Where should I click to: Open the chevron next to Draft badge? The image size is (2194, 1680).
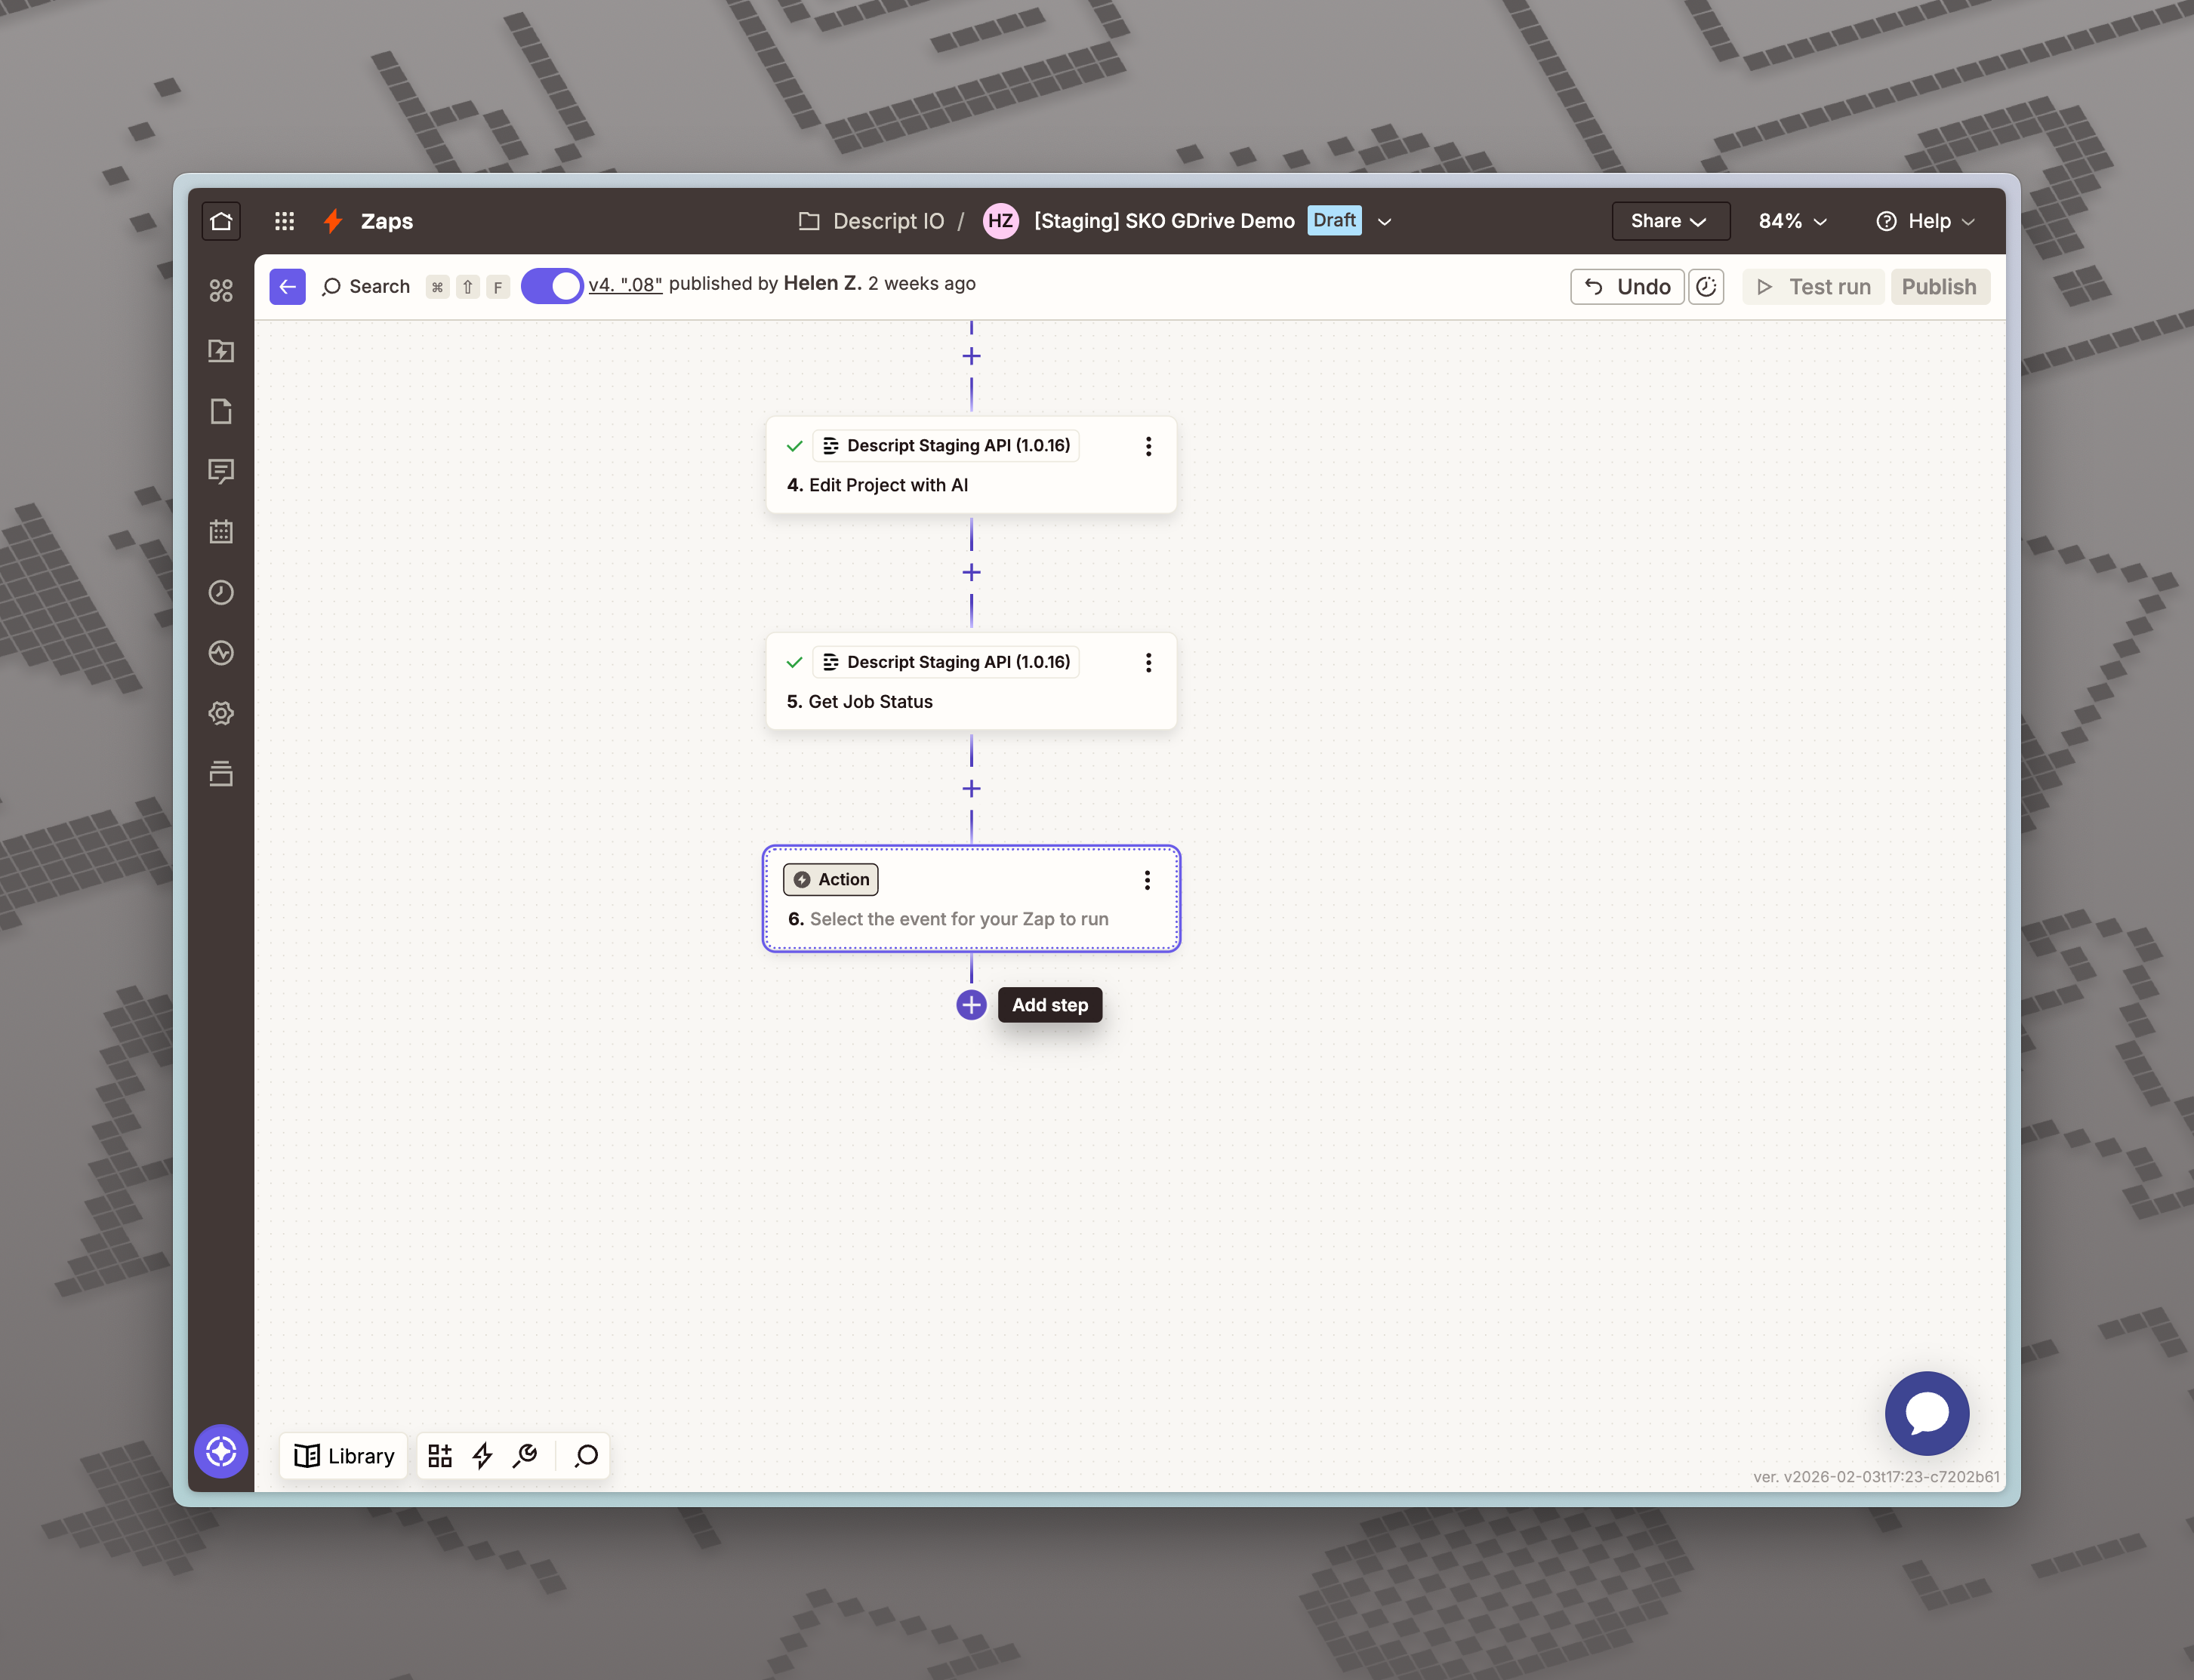[x=1385, y=222]
